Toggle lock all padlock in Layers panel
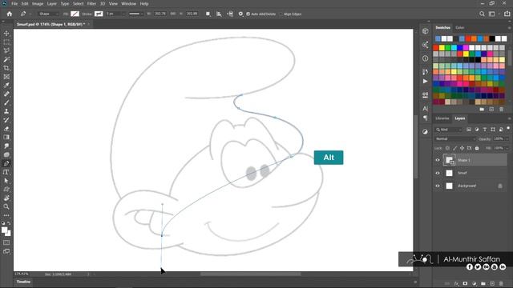513x288 pixels. [477, 148]
